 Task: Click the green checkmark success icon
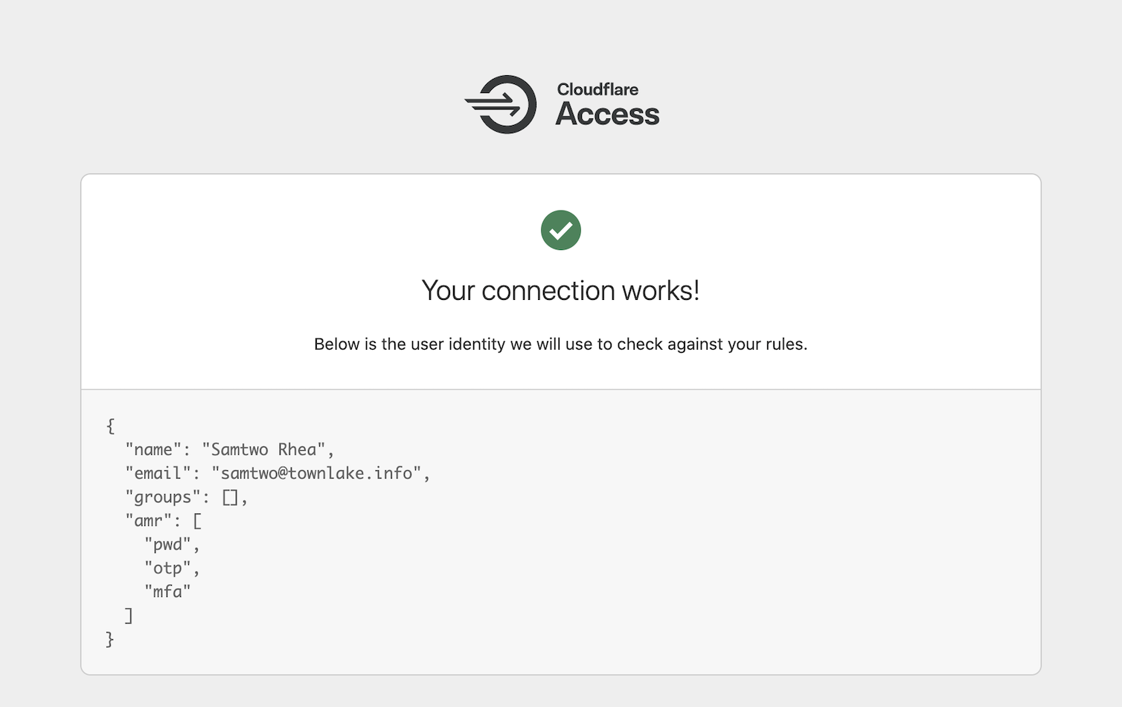pyautogui.click(x=561, y=231)
